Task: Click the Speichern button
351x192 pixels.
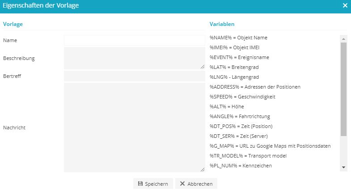Action: (153, 183)
